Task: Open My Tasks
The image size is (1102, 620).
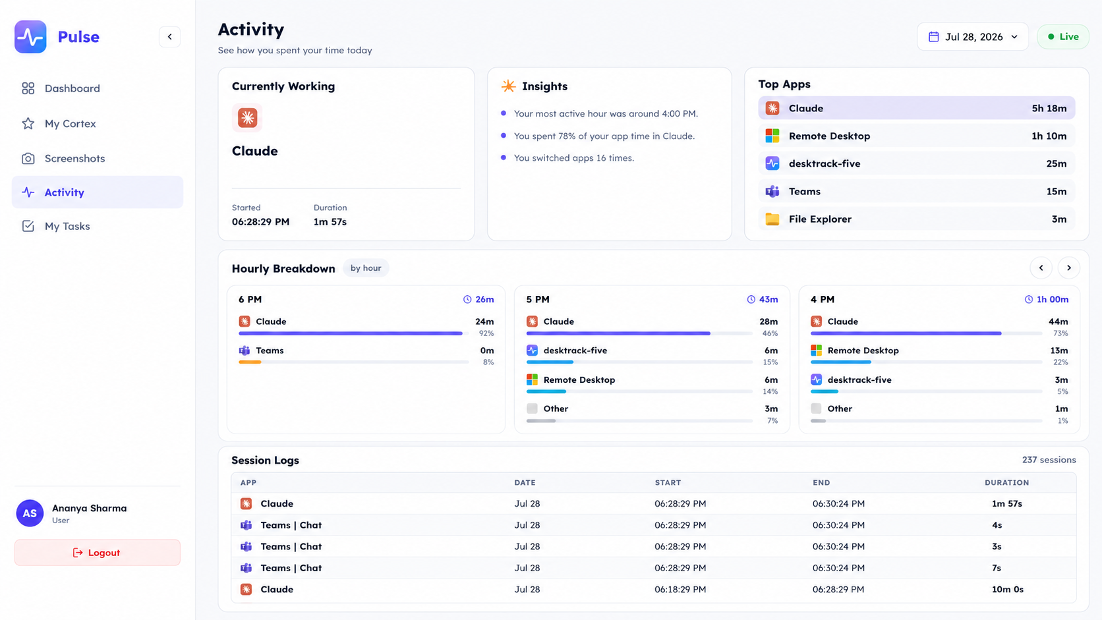Action: coord(98,226)
